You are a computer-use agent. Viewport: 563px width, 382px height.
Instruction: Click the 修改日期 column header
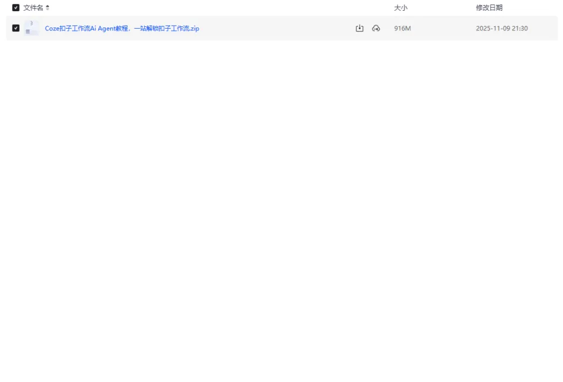coord(489,8)
